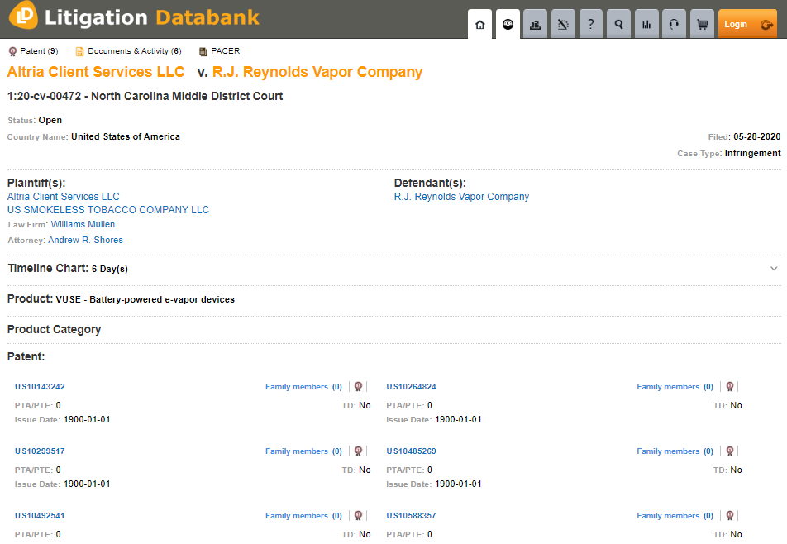Open patent US10143242

pyautogui.click(x=40, y=386)
